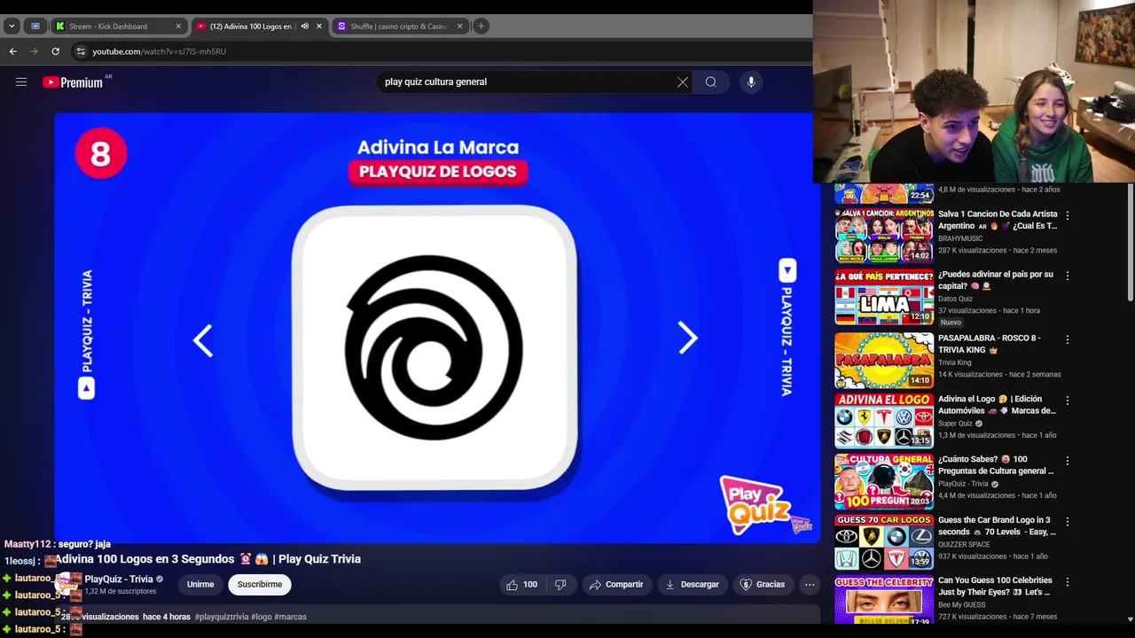Screen dimensions: 1135x638
Task: Subscribe with the Suscribirme button
Action: (x=260, y=584)
